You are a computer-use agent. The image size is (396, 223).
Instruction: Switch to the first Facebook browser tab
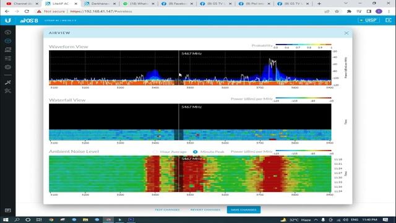tap(177, 4)
